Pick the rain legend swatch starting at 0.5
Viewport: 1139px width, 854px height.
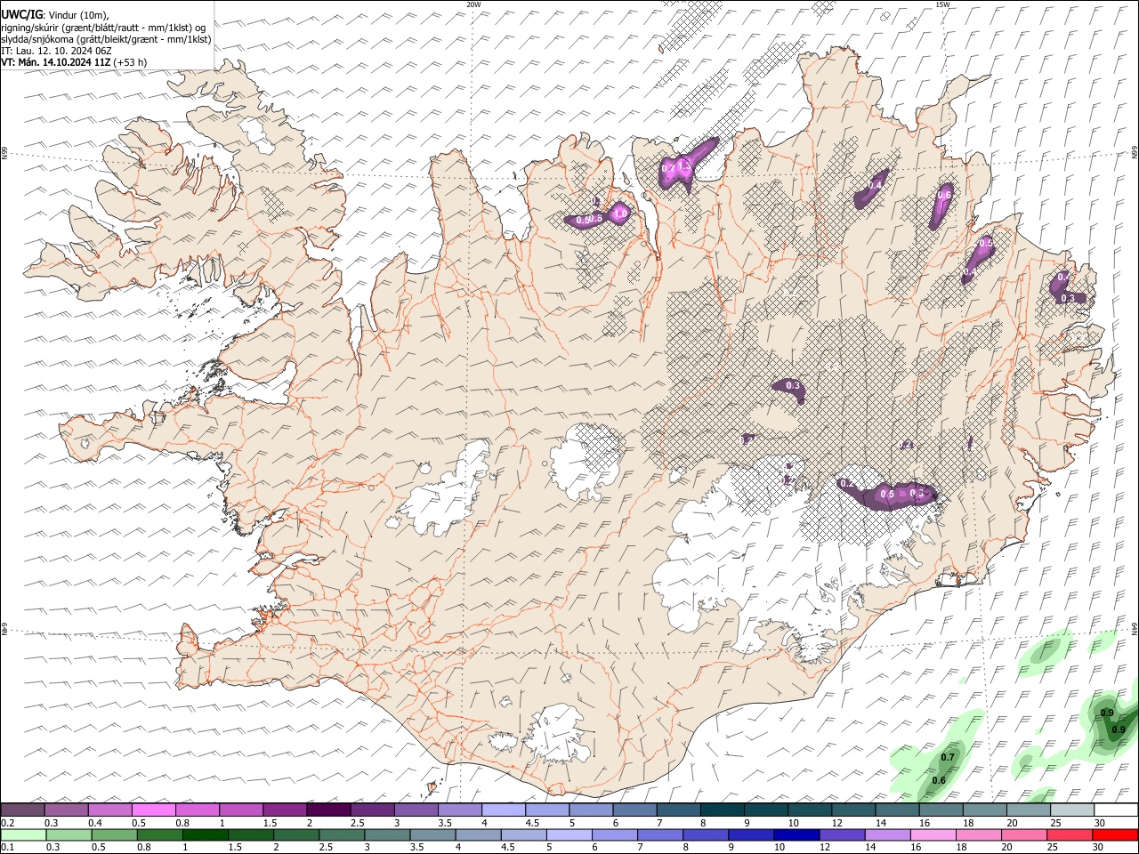tap(114, 834)
